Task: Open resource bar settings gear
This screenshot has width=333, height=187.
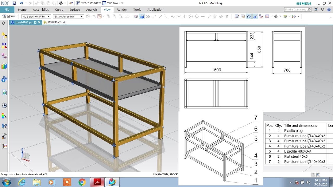Action: tap(4, 23)
